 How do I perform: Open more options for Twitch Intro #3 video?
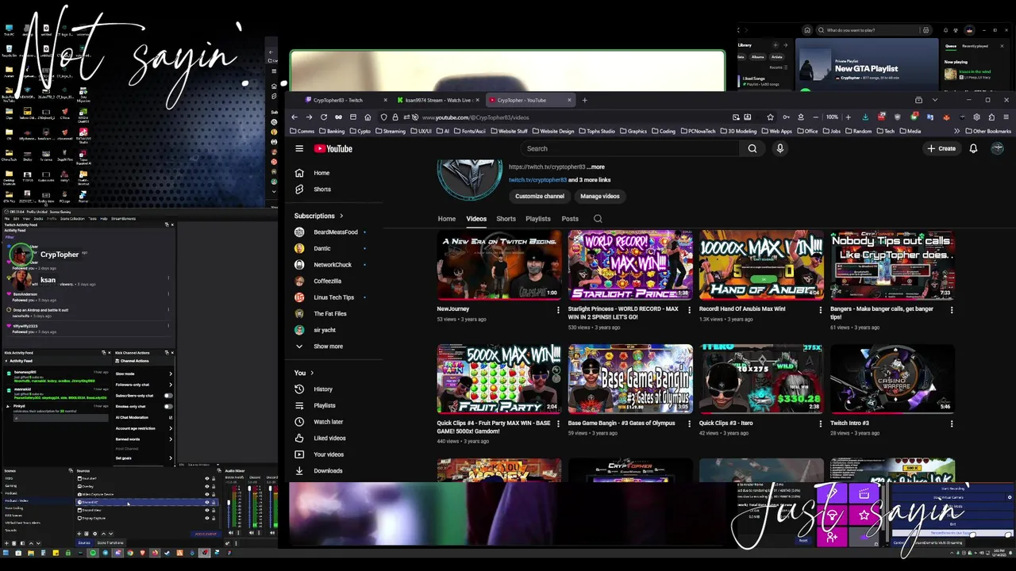tap(952, 424)
